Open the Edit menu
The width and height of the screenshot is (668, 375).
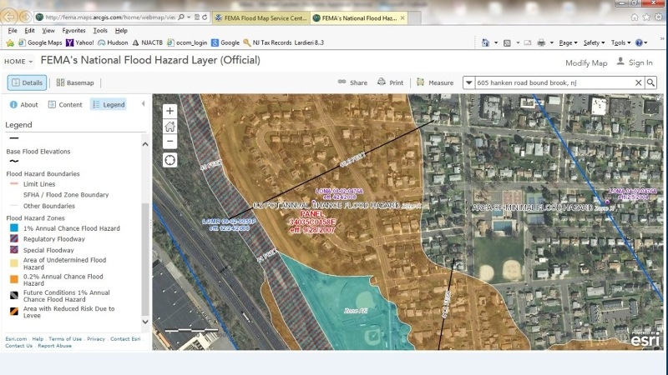[29, 31]
